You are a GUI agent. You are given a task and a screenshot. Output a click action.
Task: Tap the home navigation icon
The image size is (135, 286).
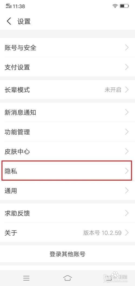click(x=67, y=278)
